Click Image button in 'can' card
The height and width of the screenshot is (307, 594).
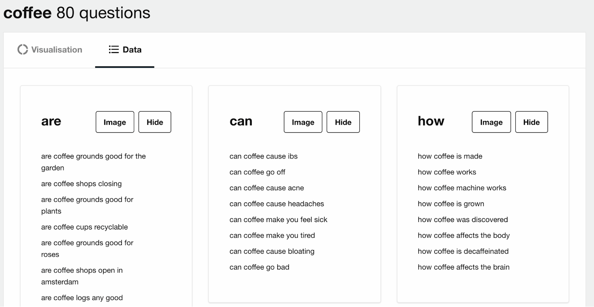303,122
